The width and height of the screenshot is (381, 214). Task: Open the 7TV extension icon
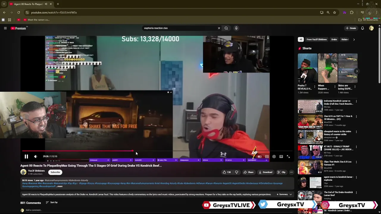pyautogui.click(x=344, y=12)
